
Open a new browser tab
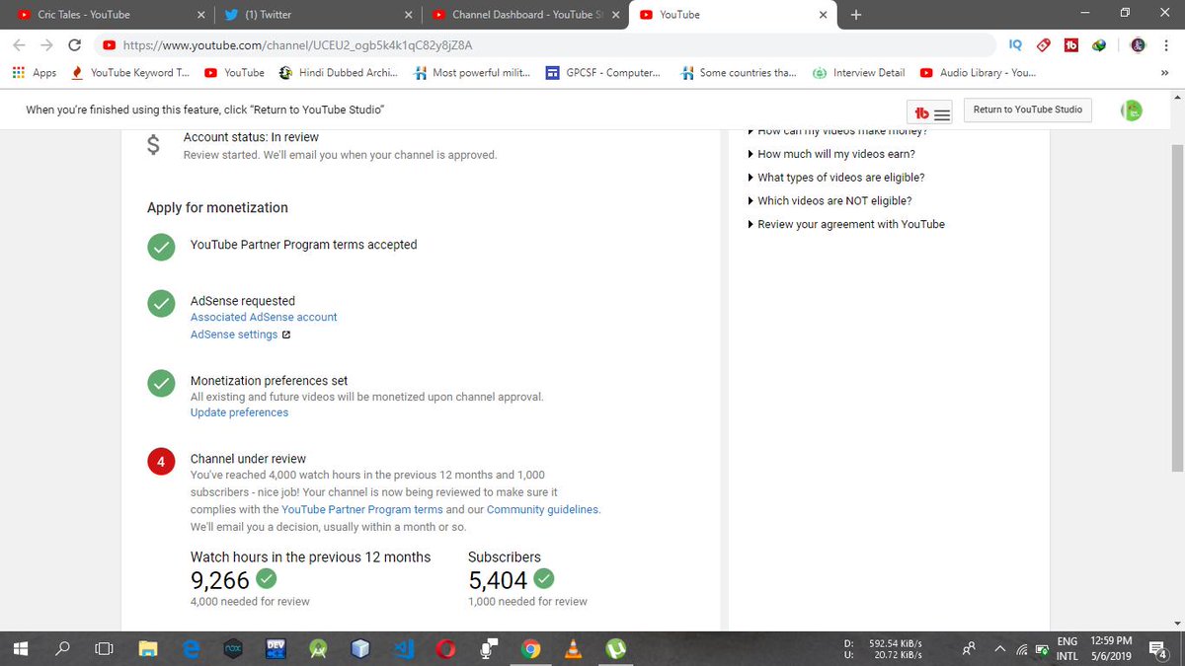pyautogui.click(x=855, y=15)
